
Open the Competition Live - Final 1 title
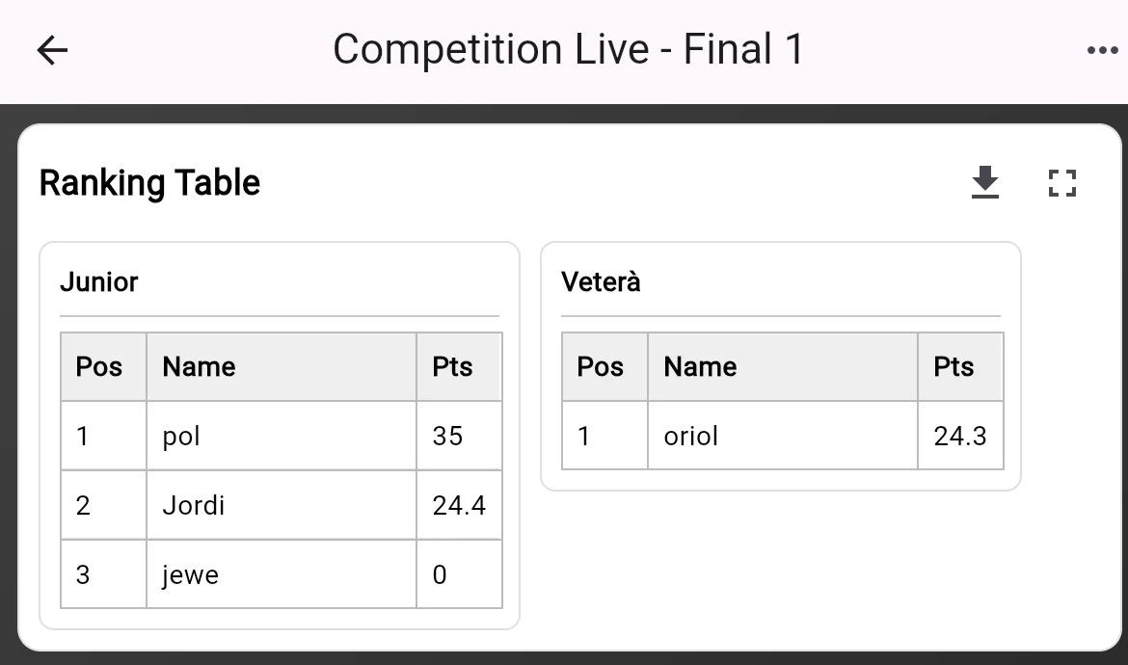(x=569, y=49)
